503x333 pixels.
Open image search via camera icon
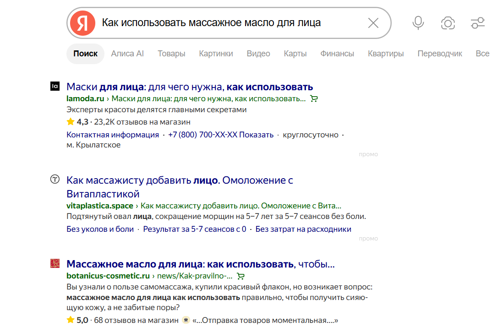pos(448,23)
